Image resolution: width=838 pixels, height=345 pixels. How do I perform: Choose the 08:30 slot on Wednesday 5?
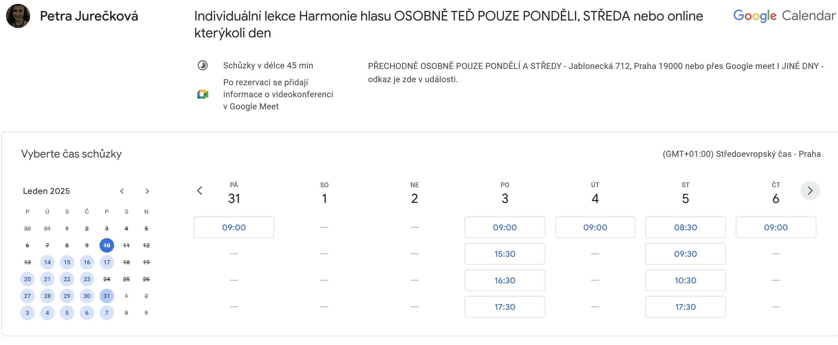685,227
